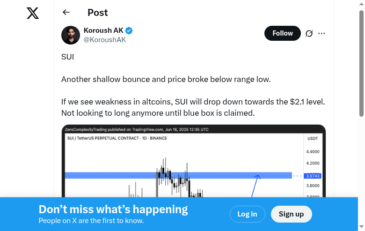This screenshot has width=365, height=231.
Task: Click the "Don't miss what's happening" banner text
Action: point(113,209)
